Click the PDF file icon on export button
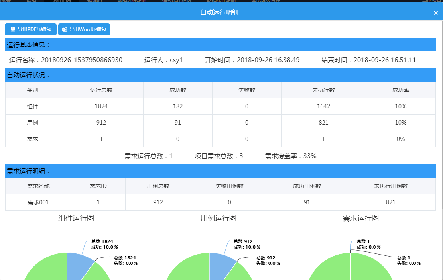 pos(13,29)
